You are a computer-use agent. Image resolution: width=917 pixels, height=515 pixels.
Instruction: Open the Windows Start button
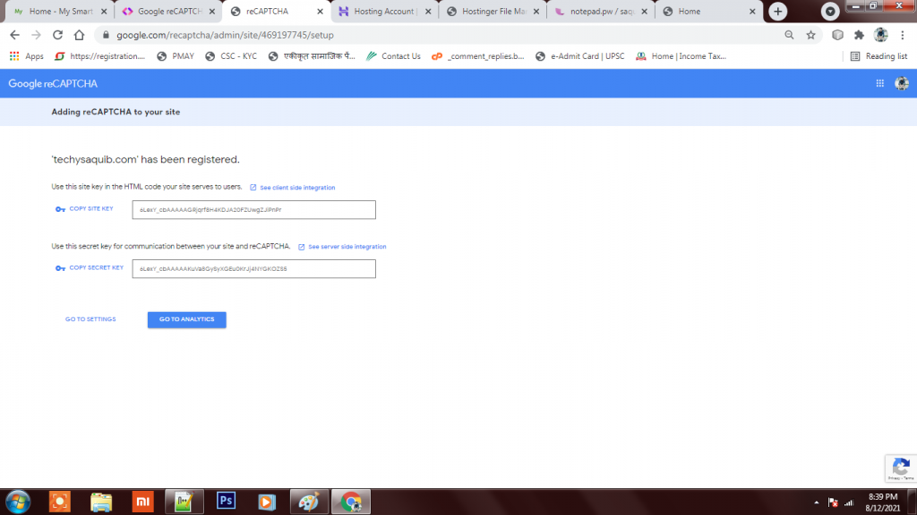[18, 502]
